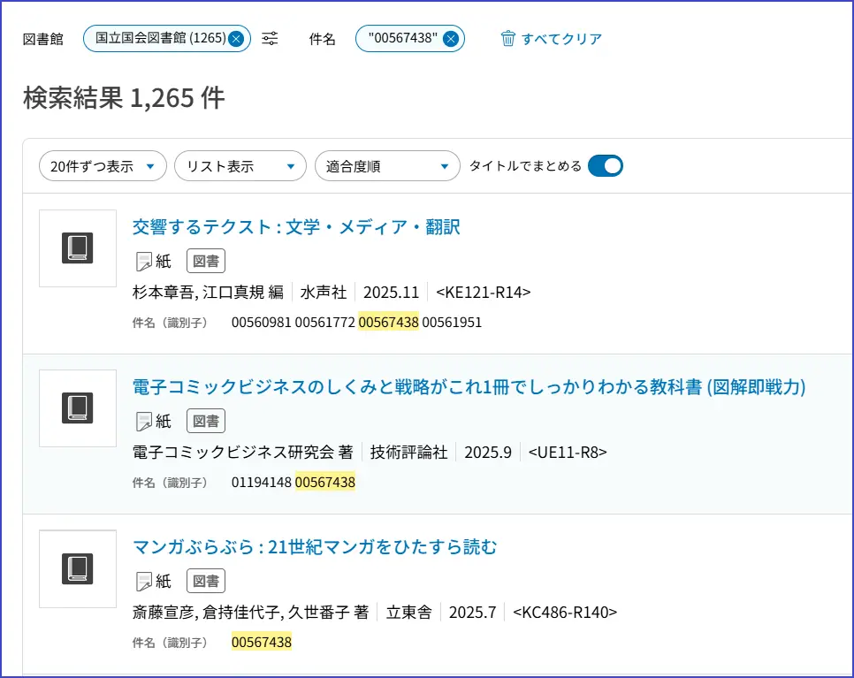Click paper icon under マンガぶらぶら title
854x678 pixels.
[144, 582]
